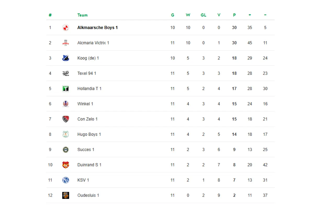314x209 pixels.
Task: Click the Alkmaarsche Boys club logo
Action: pyautogui.click(x=66, y=28)
